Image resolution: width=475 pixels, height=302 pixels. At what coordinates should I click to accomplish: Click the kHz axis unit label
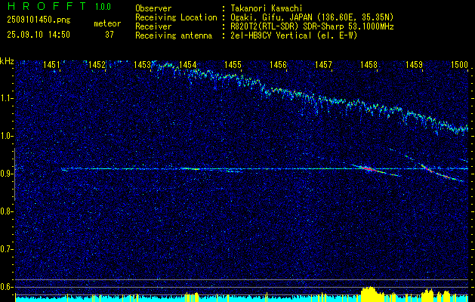click(x=7, y=61)
